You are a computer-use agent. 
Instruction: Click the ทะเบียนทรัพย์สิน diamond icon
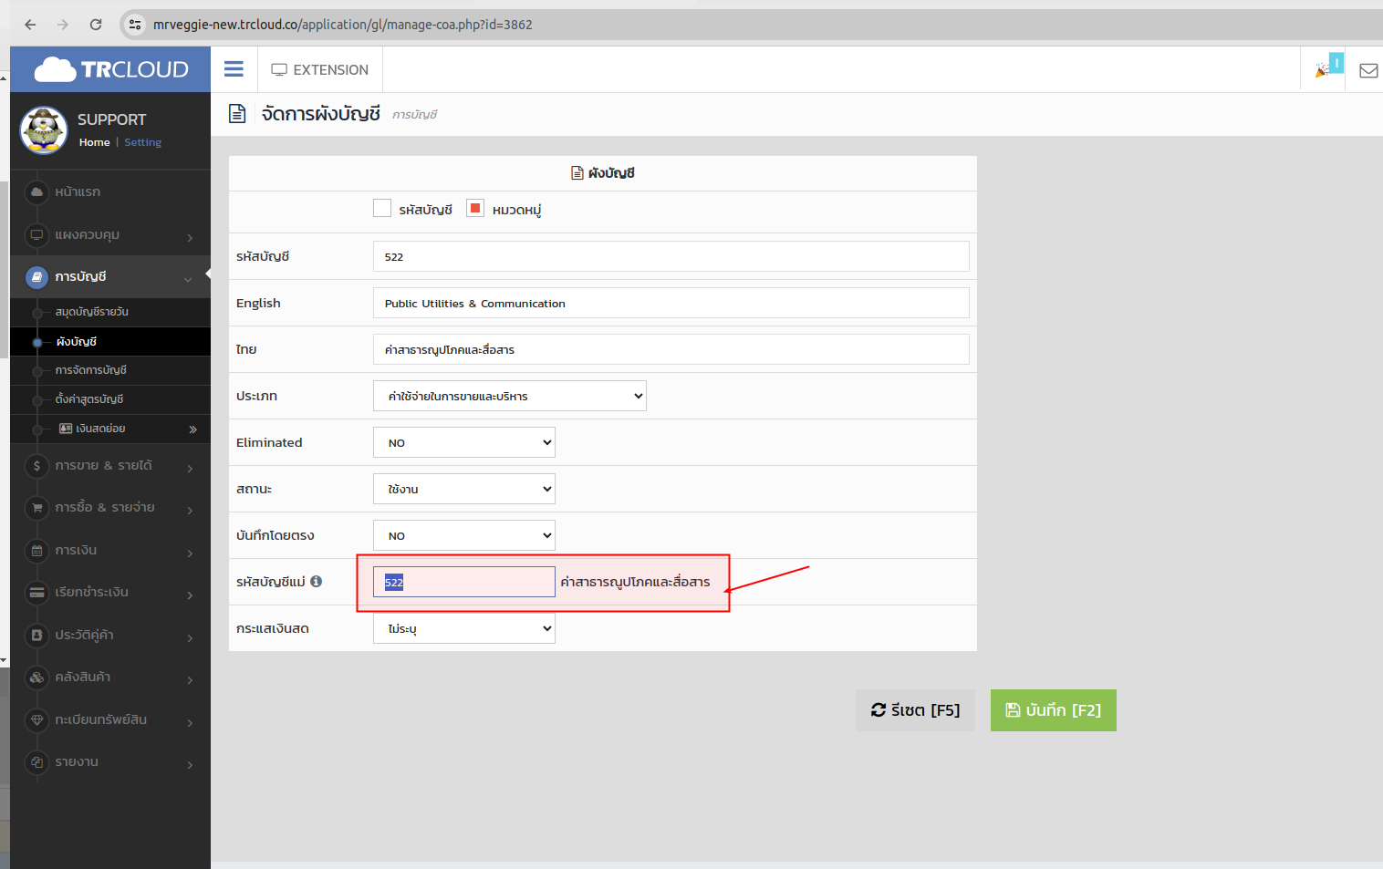36,720
